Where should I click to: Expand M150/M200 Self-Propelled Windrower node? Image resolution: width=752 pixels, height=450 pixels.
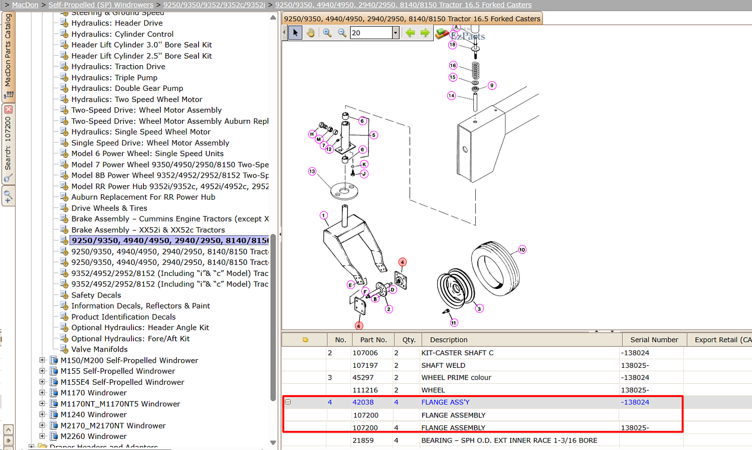43,360
